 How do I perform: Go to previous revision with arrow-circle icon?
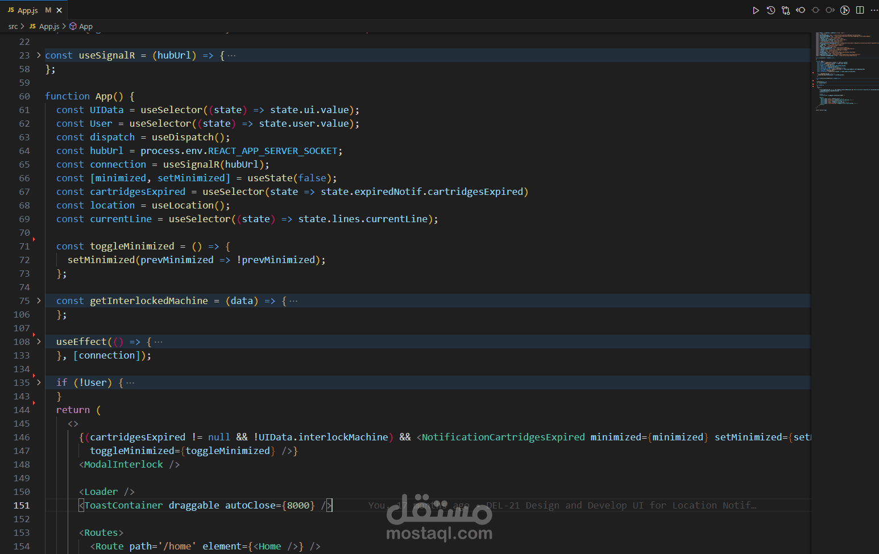point(801,10)
